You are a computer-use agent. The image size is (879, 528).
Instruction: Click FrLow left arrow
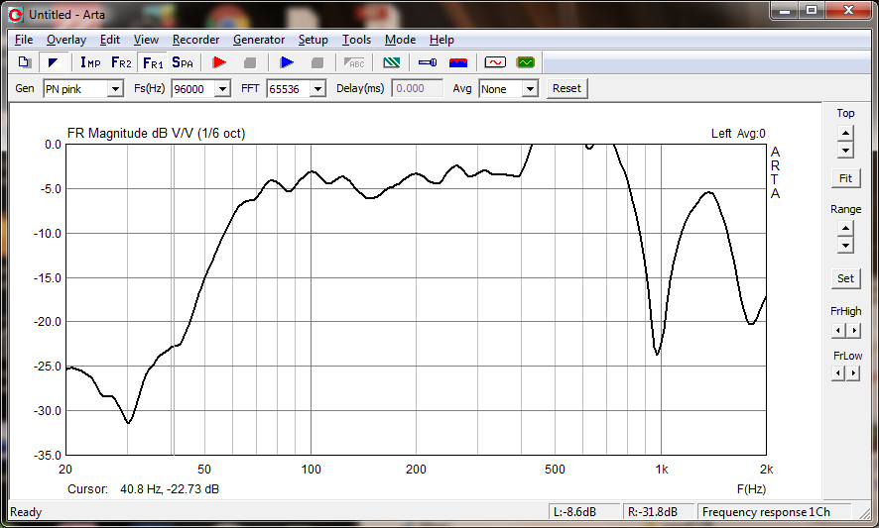tap(838, 372)
